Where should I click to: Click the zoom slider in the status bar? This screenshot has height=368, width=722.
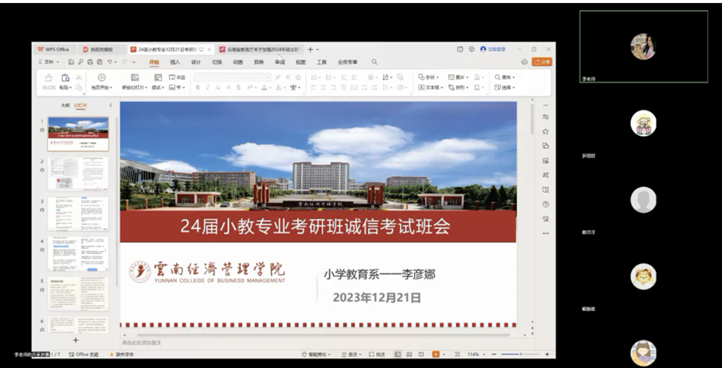pos(521,354)
